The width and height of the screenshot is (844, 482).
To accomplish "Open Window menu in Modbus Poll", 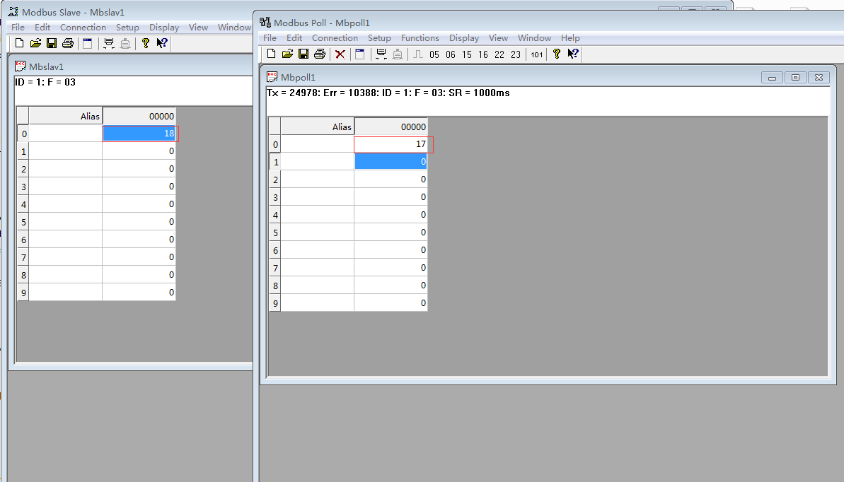I will click(535, 37).
